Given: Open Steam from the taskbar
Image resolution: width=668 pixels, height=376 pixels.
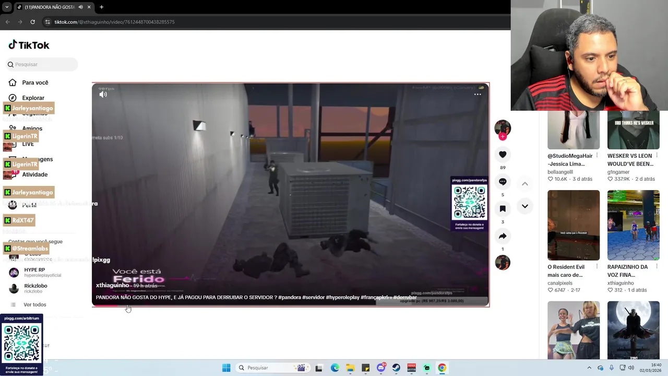Looking at the screenshot, I should [x=396, y=368].
